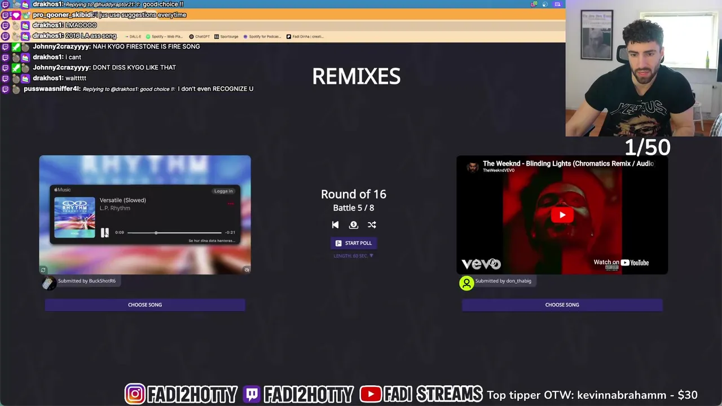
Task: Open the Watch on YouTube link
Action: coord(621,263)
